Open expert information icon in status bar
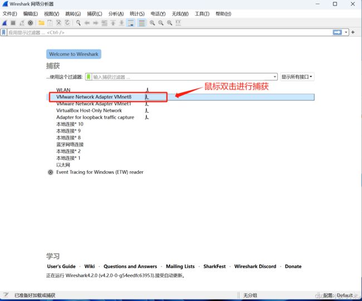The width and height of the screenshot is (362, 301). point(6,294)
